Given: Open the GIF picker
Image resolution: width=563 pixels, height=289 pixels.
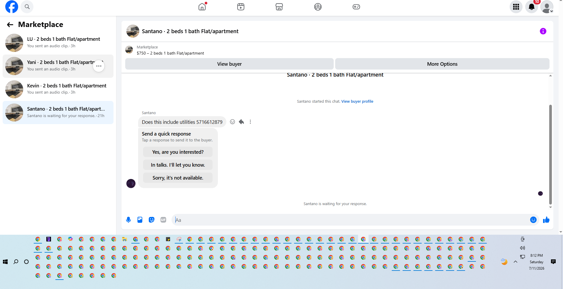Looking at the screenshot, I should (163, 220).
